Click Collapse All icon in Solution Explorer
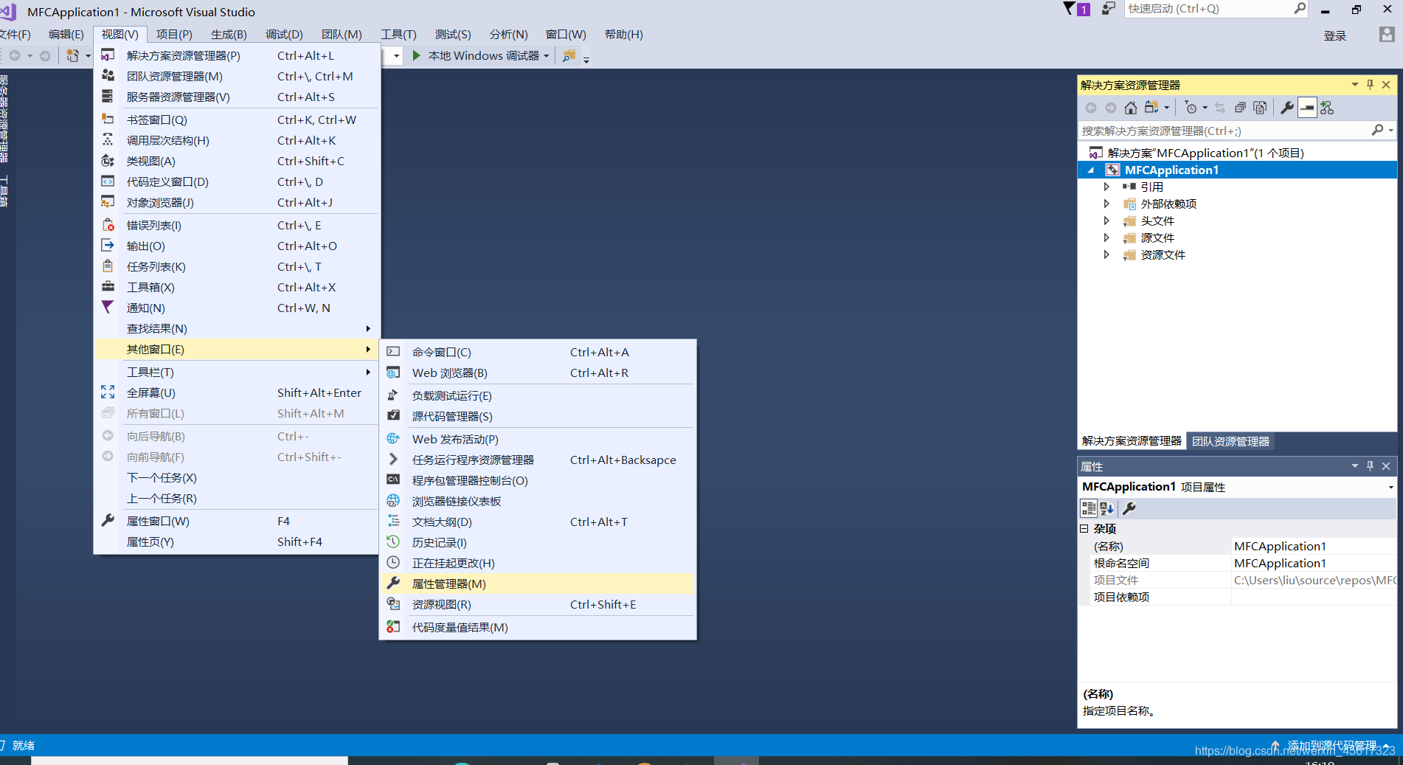1403x765 pixels. pyautogui.click(x=1240, y=108)
